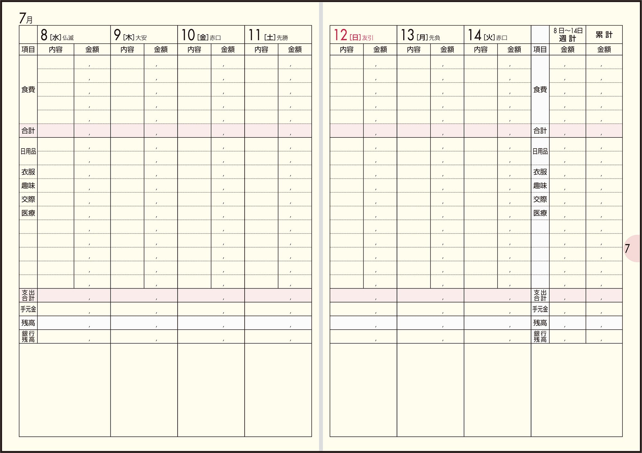This screenshot has height=453, width=642.
Task: Click the 金額 subheader under 累計
Action: tap(604, 49)
